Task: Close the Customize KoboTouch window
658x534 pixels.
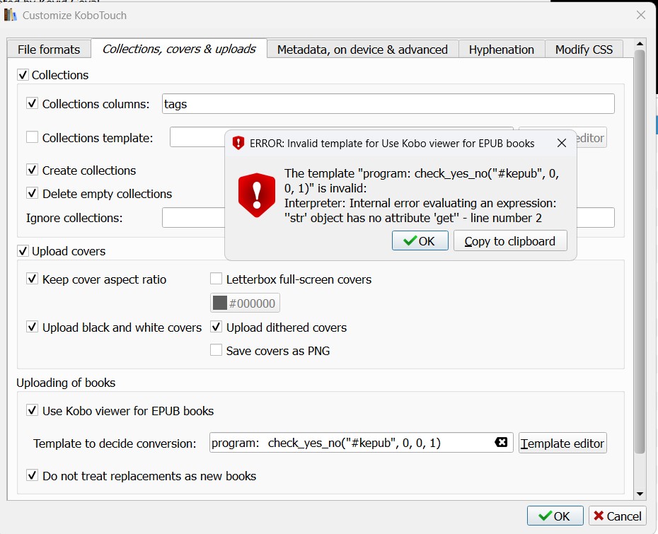Action: 641,15
